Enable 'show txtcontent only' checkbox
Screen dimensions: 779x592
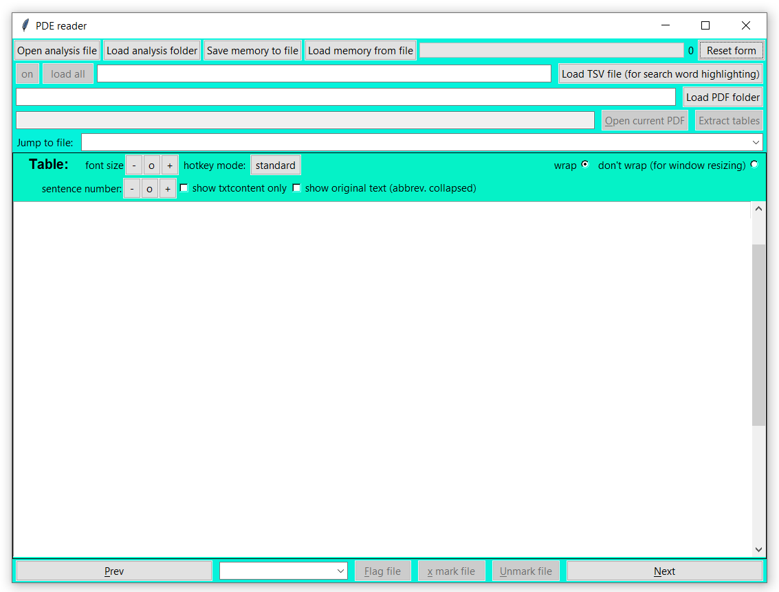184,188
